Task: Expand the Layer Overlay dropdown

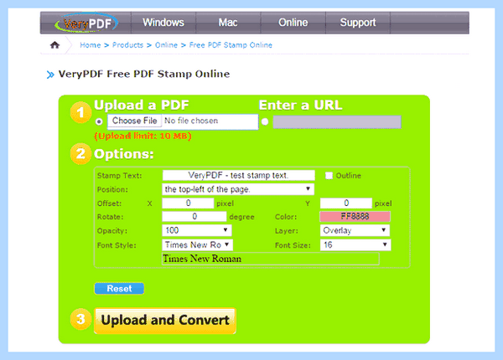Action: tap(355, 230)
